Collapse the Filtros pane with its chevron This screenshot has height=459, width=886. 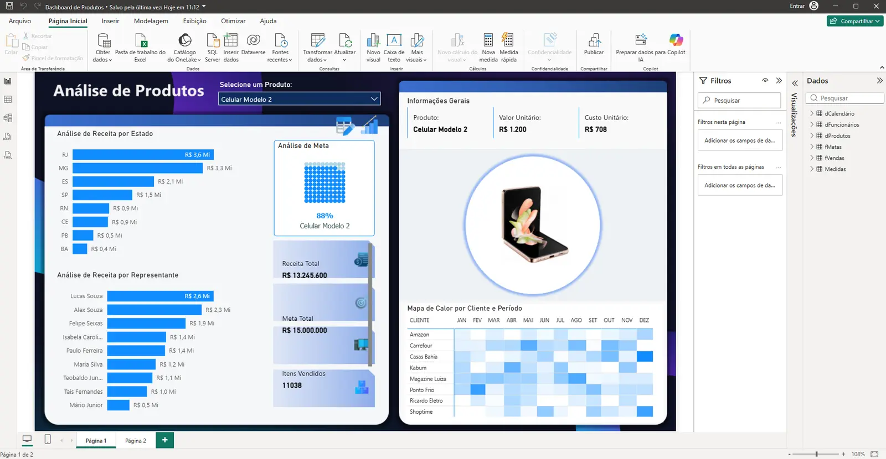779,81
